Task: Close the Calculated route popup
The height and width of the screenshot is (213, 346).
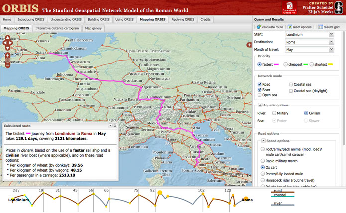Action: click(115, 126)
